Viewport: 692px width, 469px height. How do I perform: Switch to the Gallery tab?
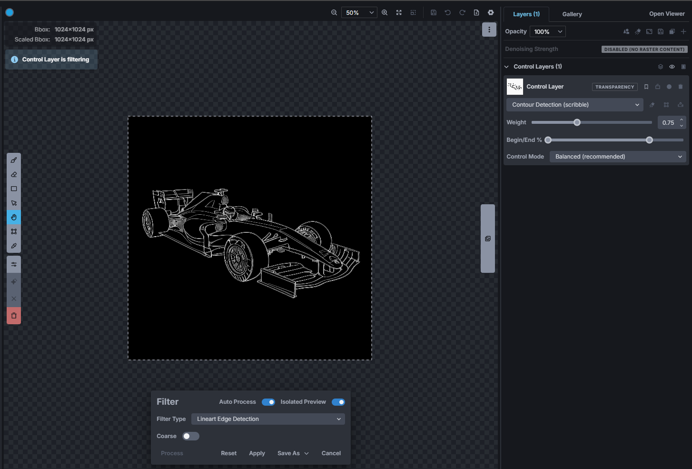(572, 14)
